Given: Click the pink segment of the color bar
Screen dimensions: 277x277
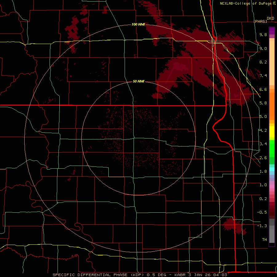Looking at the screenshot, I should [x=272, y=187].
